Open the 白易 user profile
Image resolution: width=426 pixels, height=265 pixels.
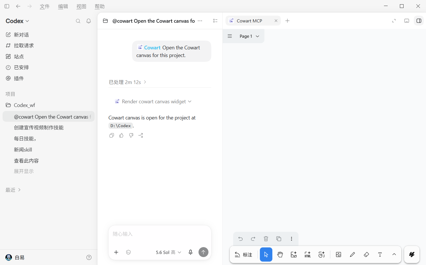[x=15, y=257]
